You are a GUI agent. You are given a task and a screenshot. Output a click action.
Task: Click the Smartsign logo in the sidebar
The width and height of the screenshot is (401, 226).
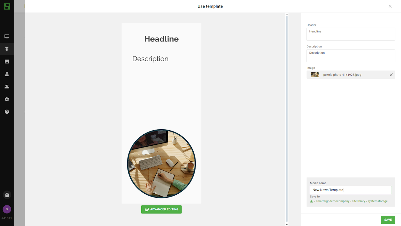click(7, 6)
